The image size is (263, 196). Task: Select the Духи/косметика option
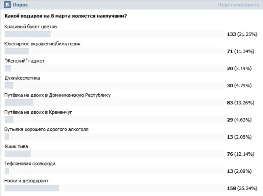[22, 78]
